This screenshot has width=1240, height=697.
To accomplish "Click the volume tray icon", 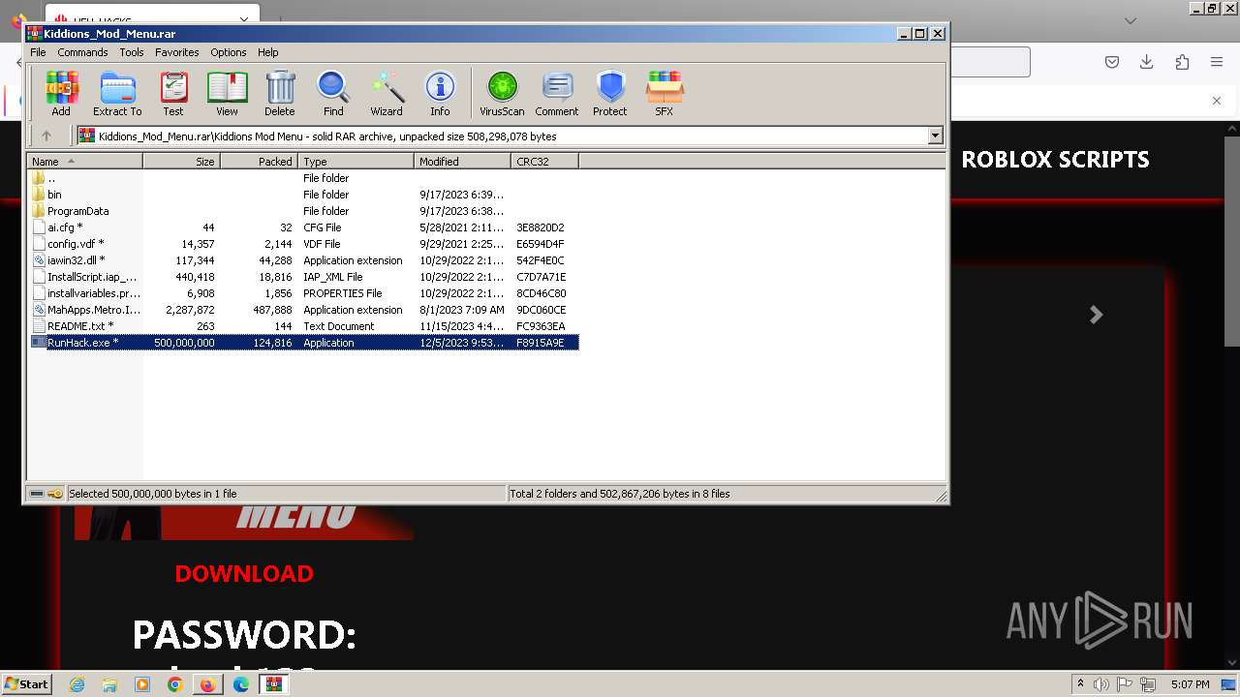I will pos(1102,684).
